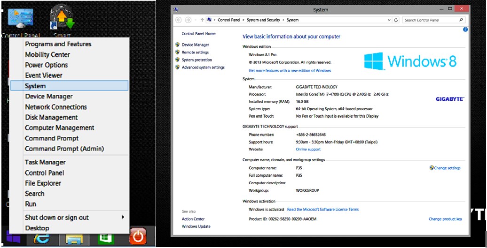Click the Change product key link
Viewport: 487px width, 248px height.
point(445,219)
